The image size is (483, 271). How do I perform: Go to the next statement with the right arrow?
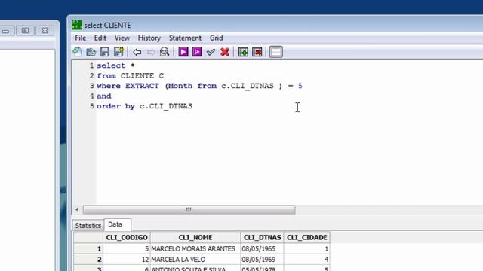(151, 52)
